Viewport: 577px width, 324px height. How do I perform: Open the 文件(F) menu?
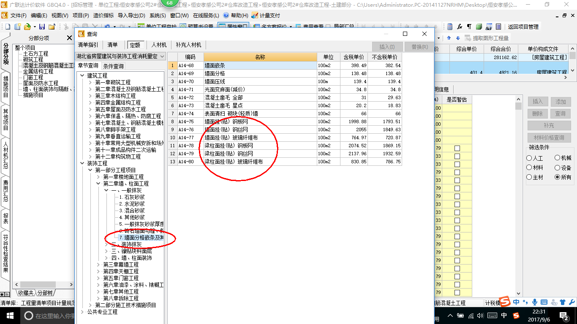[x=19, y=15]
